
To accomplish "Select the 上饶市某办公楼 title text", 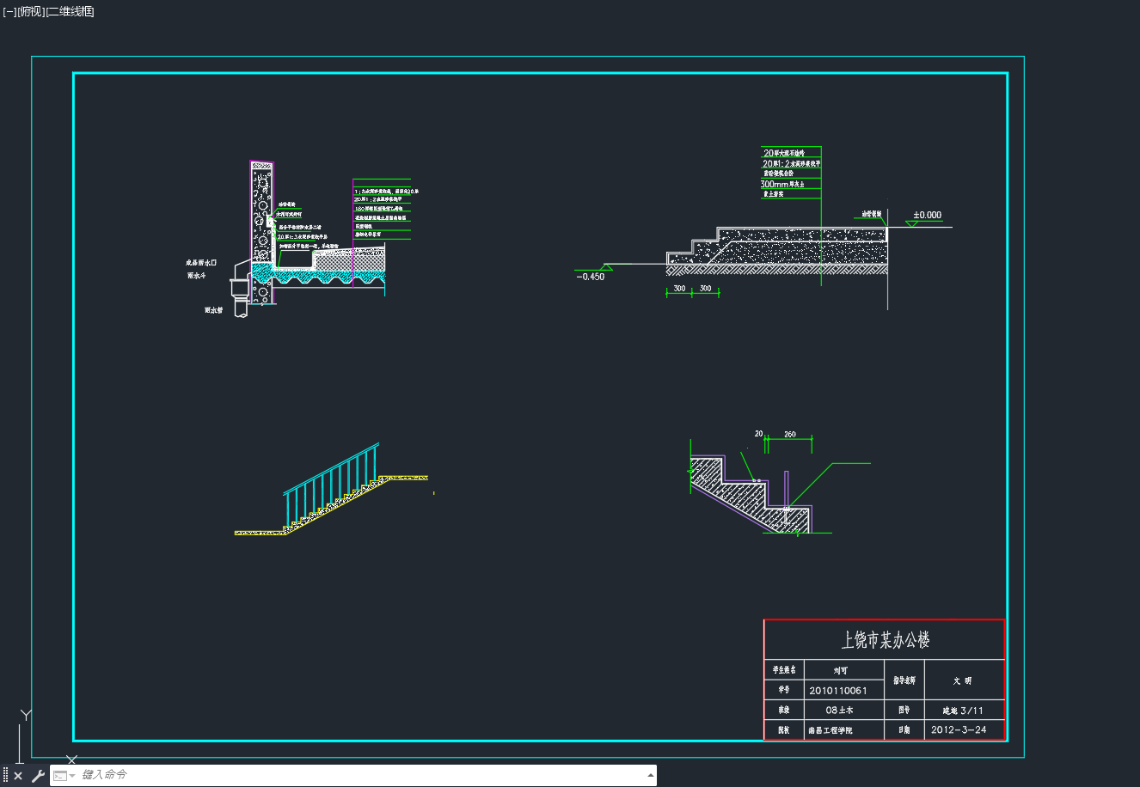I will pos(885,640).
